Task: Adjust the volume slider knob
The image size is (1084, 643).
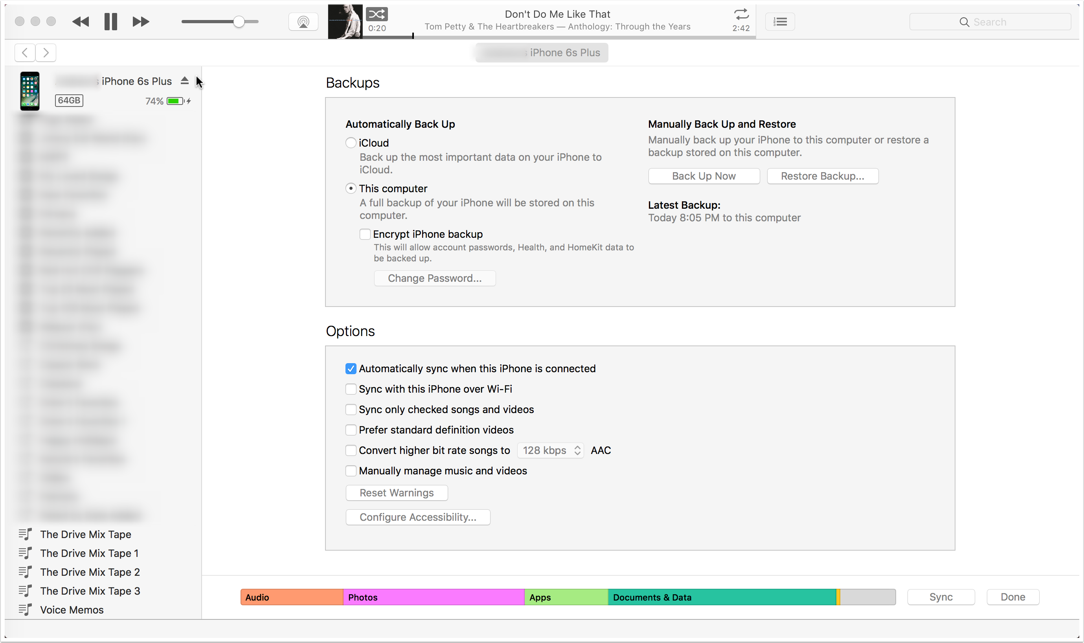Action: point(239,22)
